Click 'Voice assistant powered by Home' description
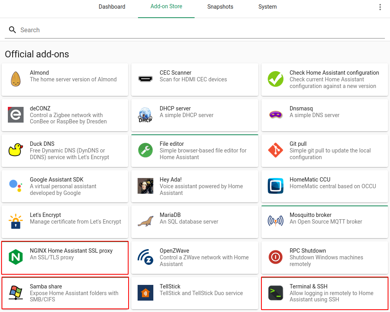This screenshot has width=390, height=312. pos(201,190)
